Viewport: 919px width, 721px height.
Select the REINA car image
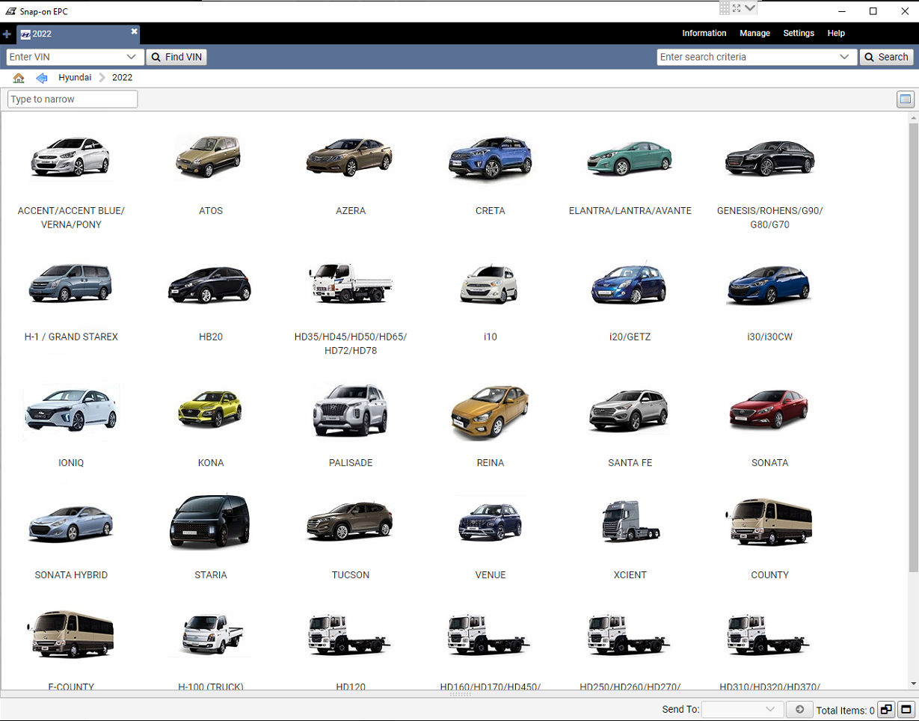tap(490, 412)
